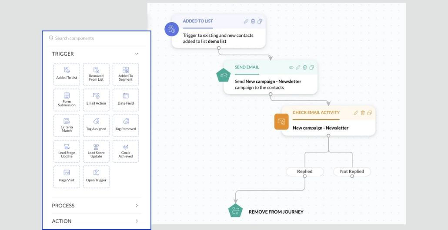448x230 pixels.
Task: Edit the Added To List node
Action: [246, 21]
